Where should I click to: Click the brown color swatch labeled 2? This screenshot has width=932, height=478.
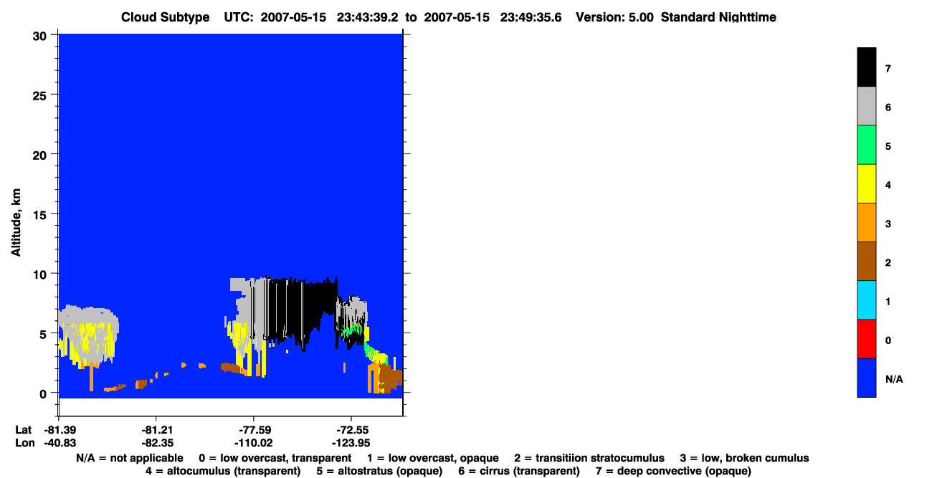[867, 261]
